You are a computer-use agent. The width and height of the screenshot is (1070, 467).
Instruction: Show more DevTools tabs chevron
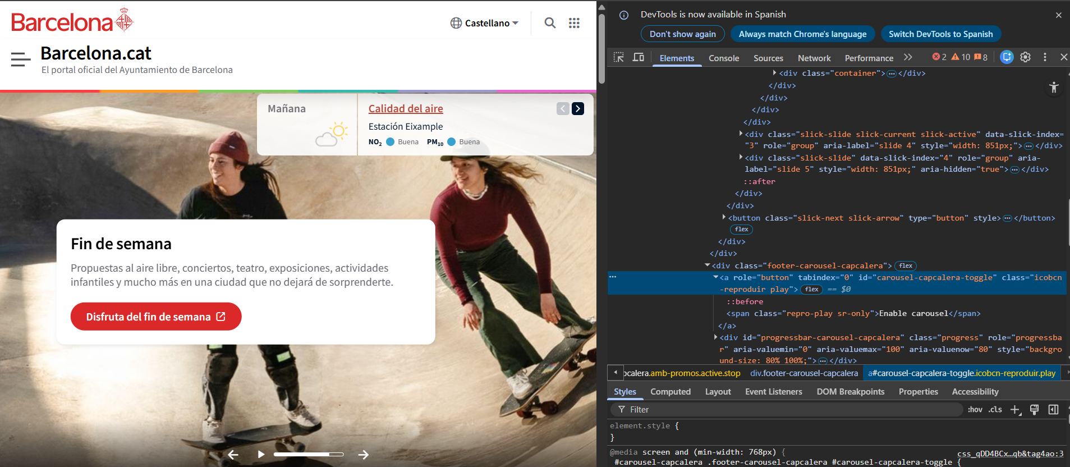tap(908, 57)
